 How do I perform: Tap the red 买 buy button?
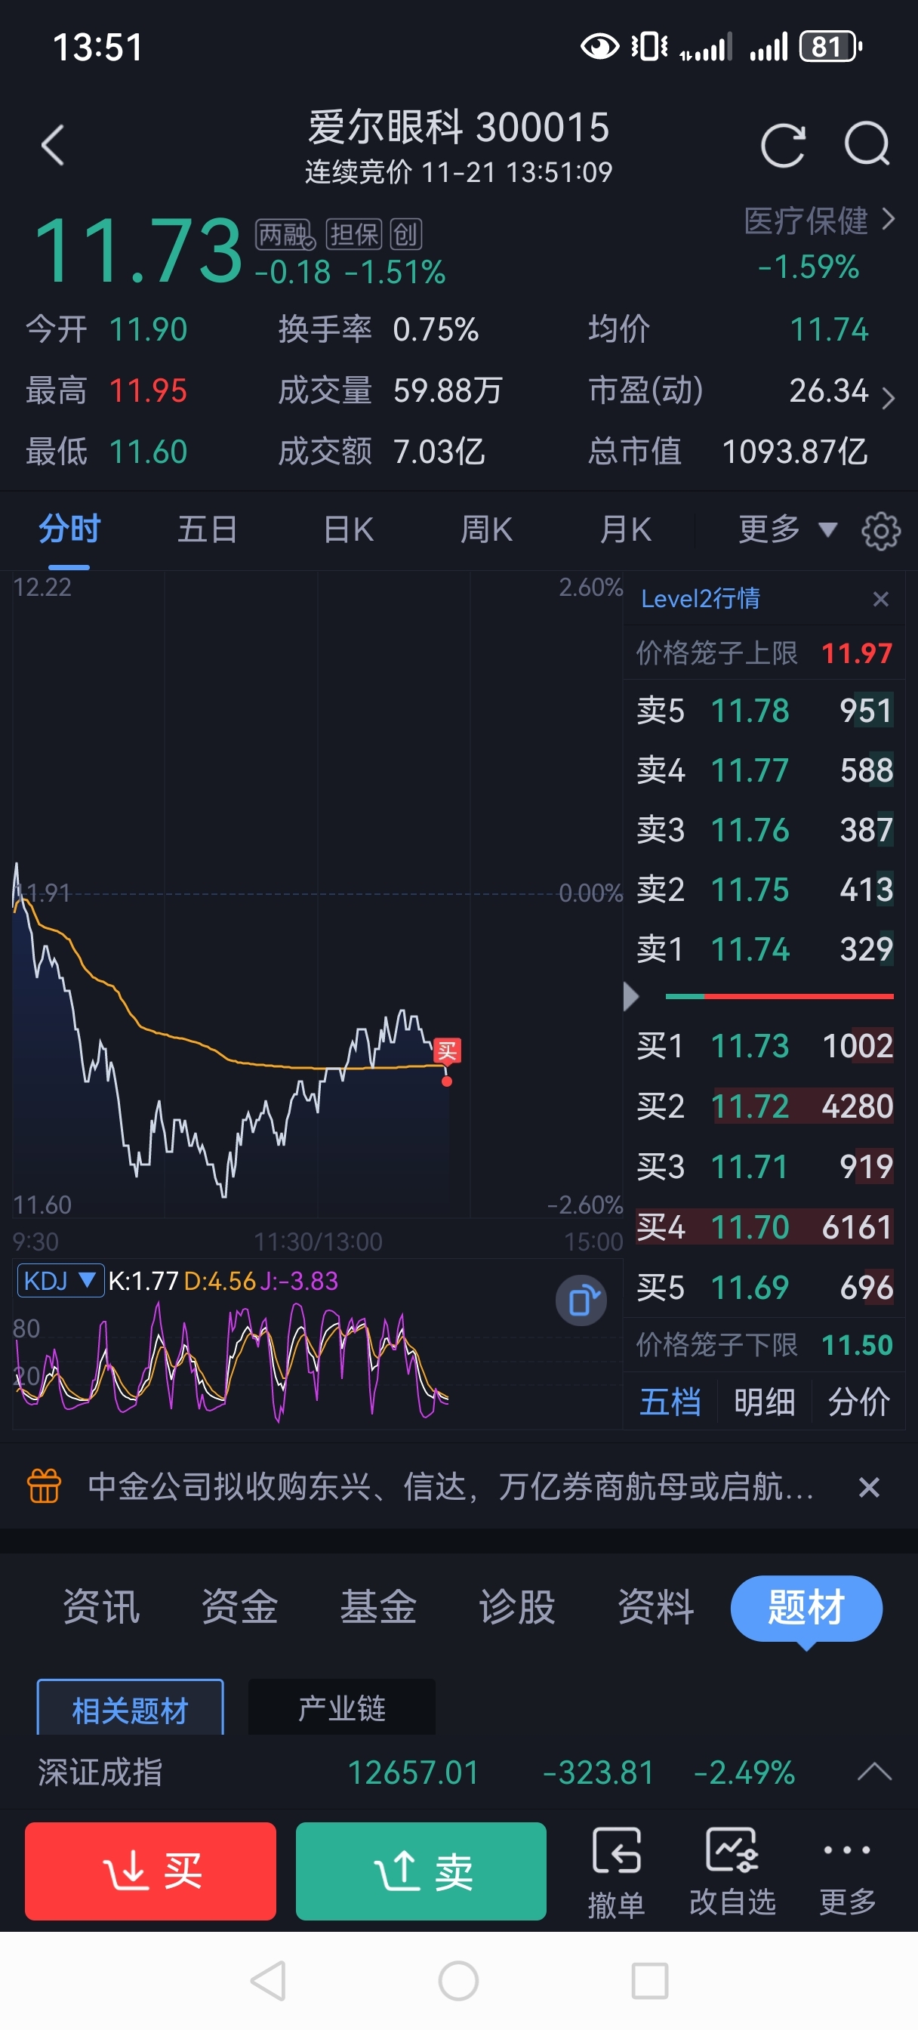[x=150, y=1871]
